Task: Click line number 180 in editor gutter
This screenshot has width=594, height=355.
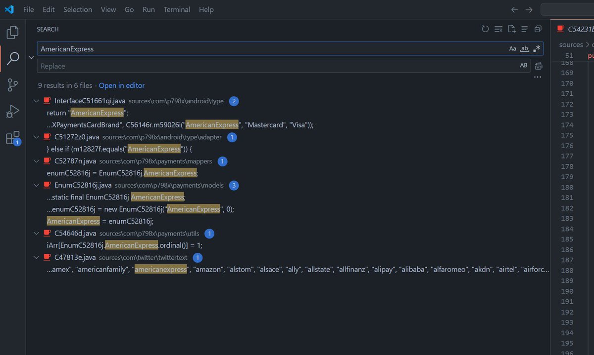Action: pos(567,187)
